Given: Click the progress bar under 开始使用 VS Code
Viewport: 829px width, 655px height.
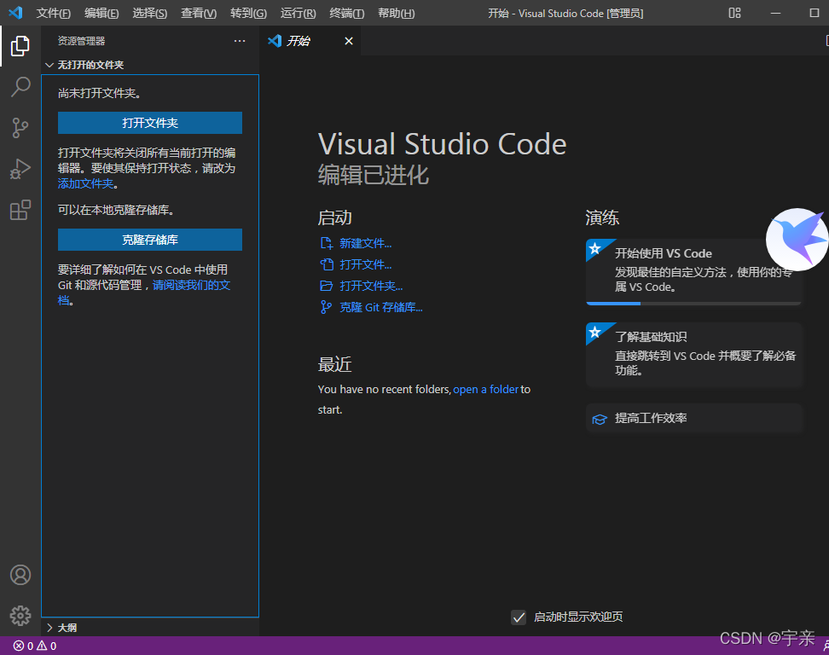Looking at the screenshot, I should 693,304.
